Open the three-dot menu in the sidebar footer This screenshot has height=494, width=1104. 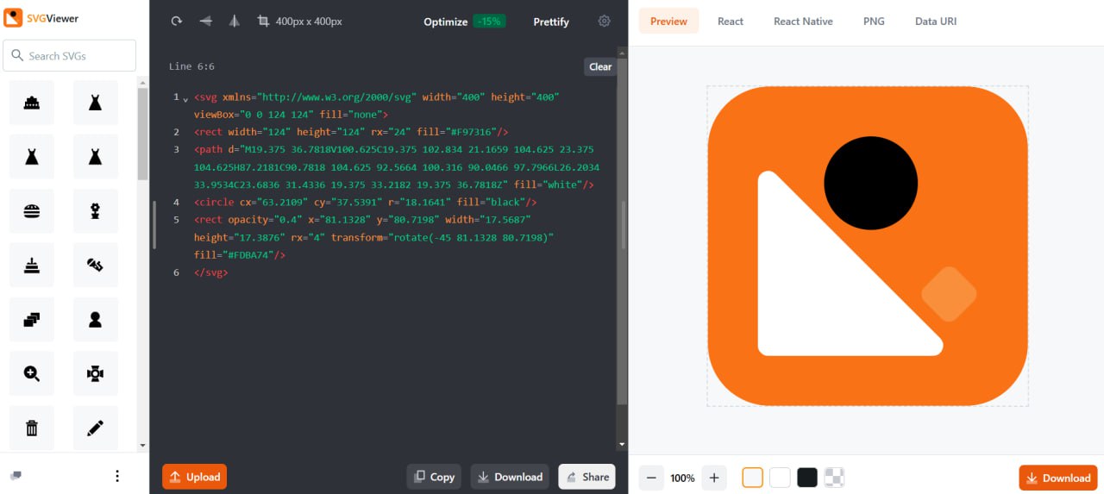[x=117, y=476]
